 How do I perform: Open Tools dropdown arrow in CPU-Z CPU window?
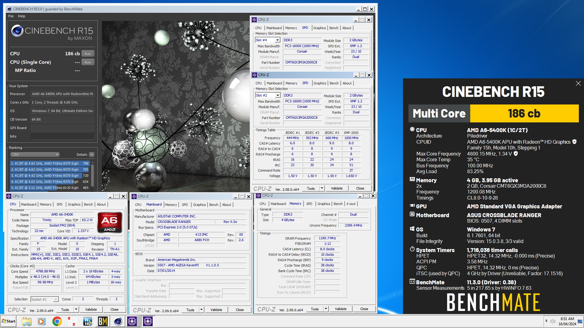[x=76, y=309]
